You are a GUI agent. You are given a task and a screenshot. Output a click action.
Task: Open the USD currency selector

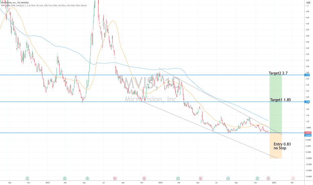click(308, 3)
